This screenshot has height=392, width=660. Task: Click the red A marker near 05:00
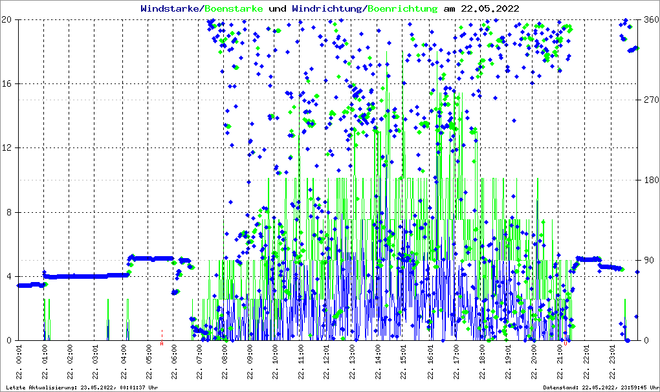162,343
